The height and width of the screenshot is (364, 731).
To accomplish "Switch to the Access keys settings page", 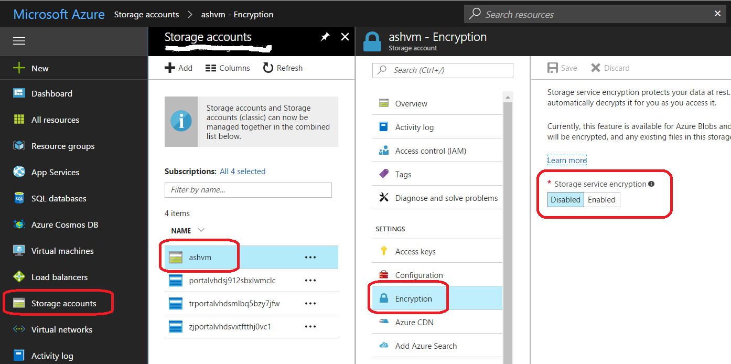I will tap(414, 251).
